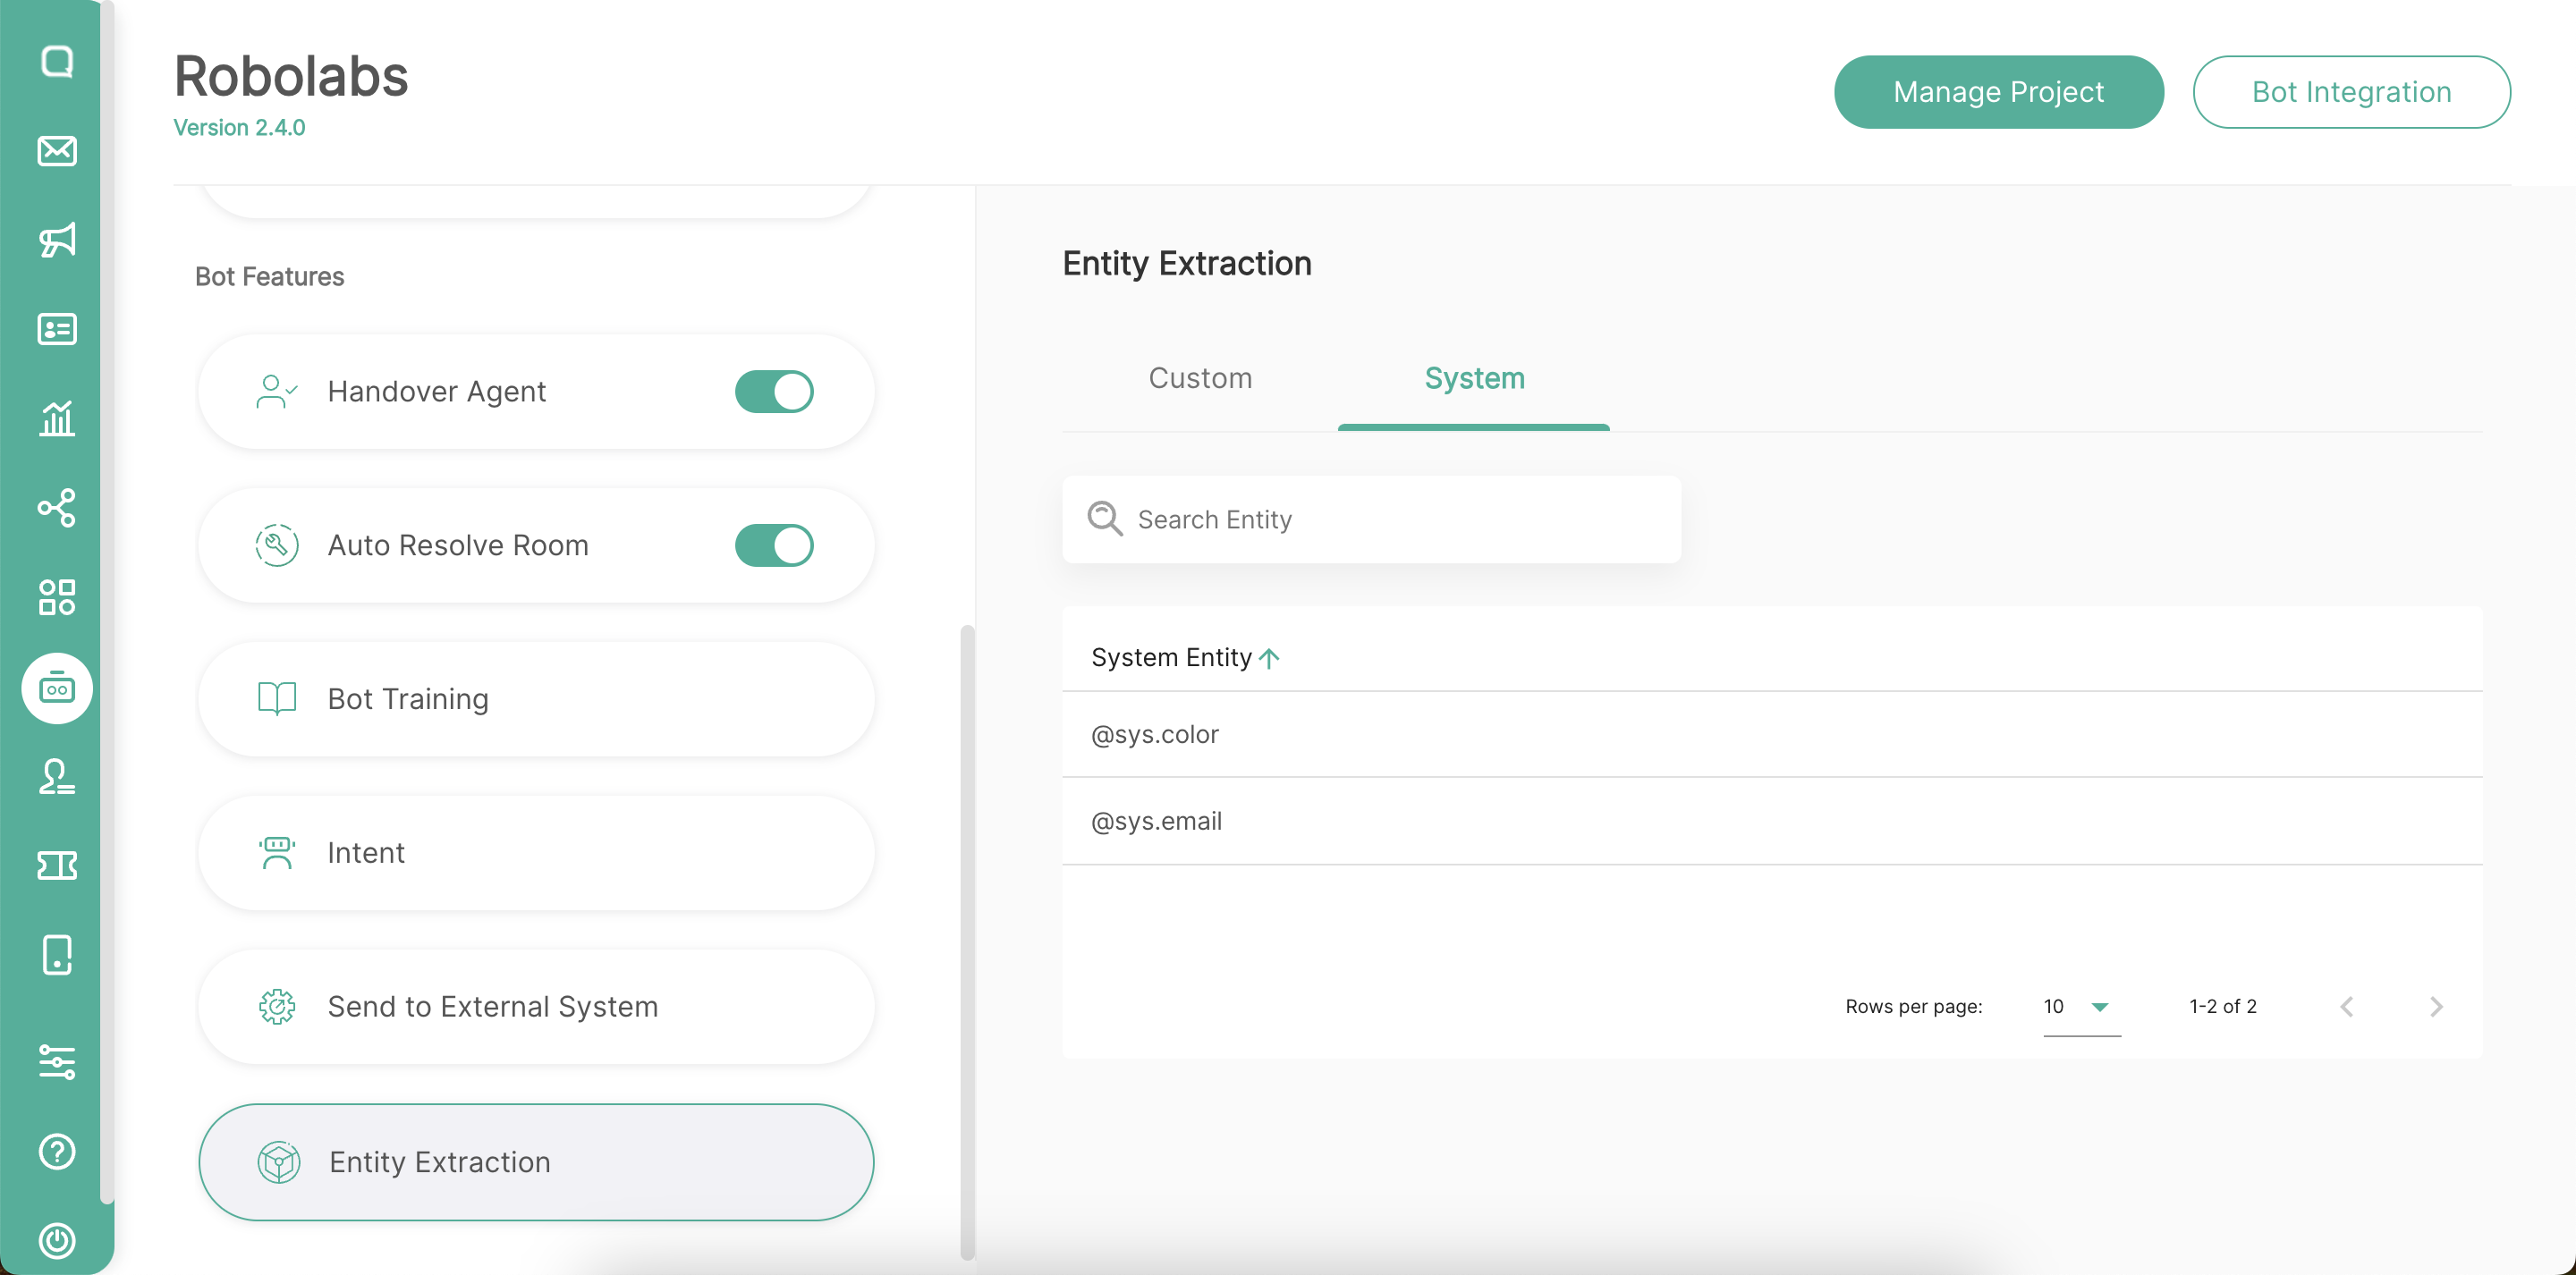Switch to the Custom tab
This screenshot has width=2576, height=1275.
(1200, 378)
